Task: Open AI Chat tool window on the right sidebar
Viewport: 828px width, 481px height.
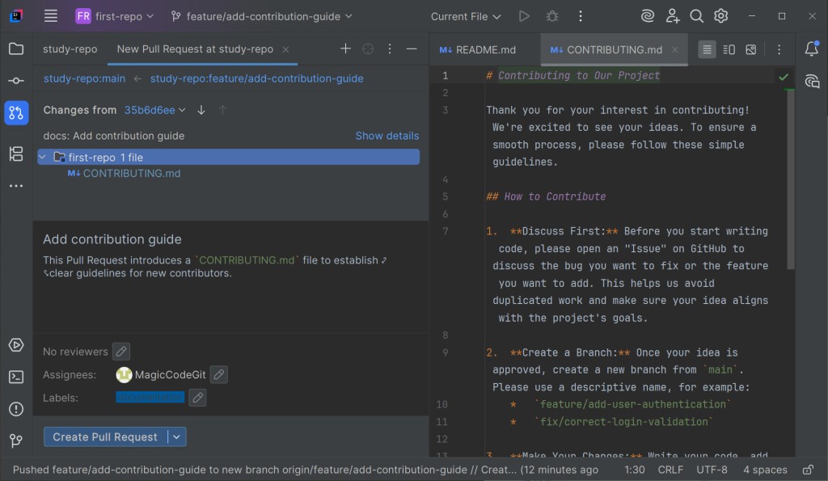Action: pos(812,82)
